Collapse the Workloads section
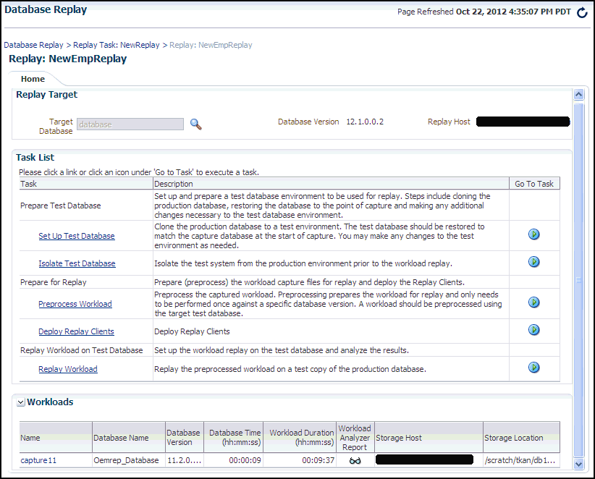 (20, 402)
